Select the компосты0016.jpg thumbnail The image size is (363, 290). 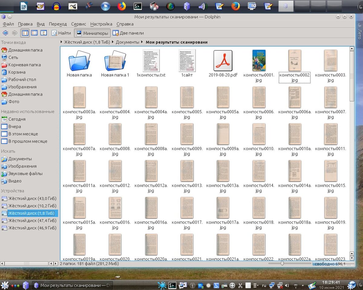tap(115, 208)
